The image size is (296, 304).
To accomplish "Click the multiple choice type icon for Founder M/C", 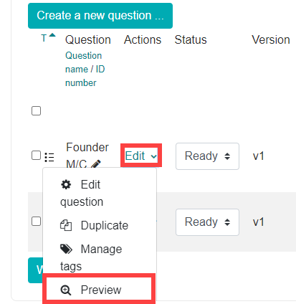I will point(49,157).
